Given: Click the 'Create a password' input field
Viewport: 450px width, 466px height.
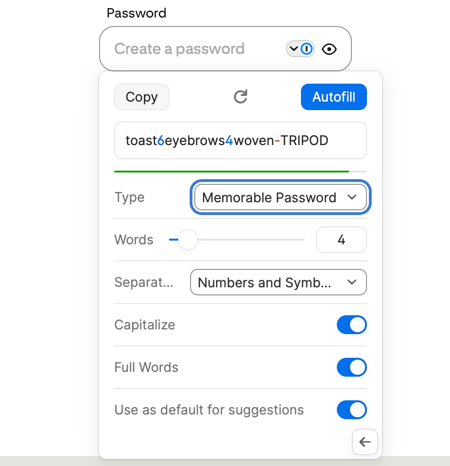Looking at the screenshot, I should [189, 49].
